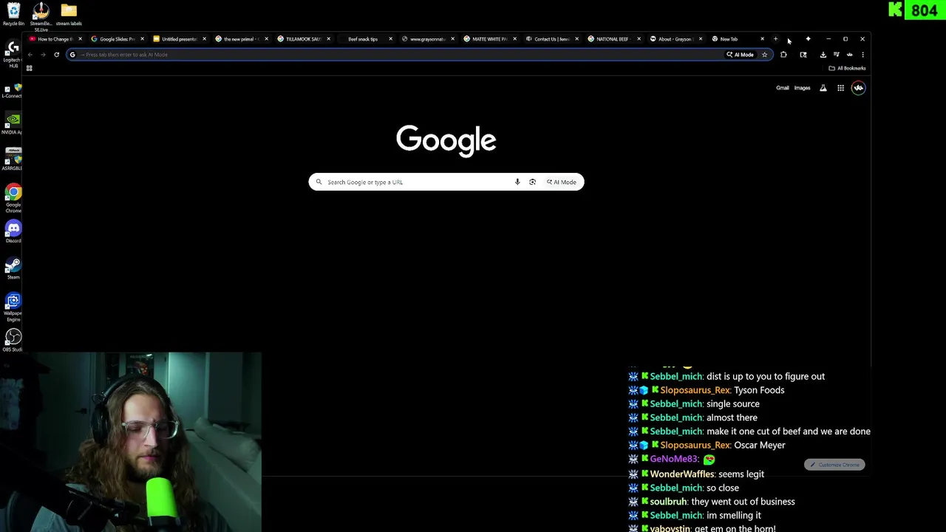Open the apps grid icon on bookmarks bar
946x532 pixels.
click(x=30, y=68)
